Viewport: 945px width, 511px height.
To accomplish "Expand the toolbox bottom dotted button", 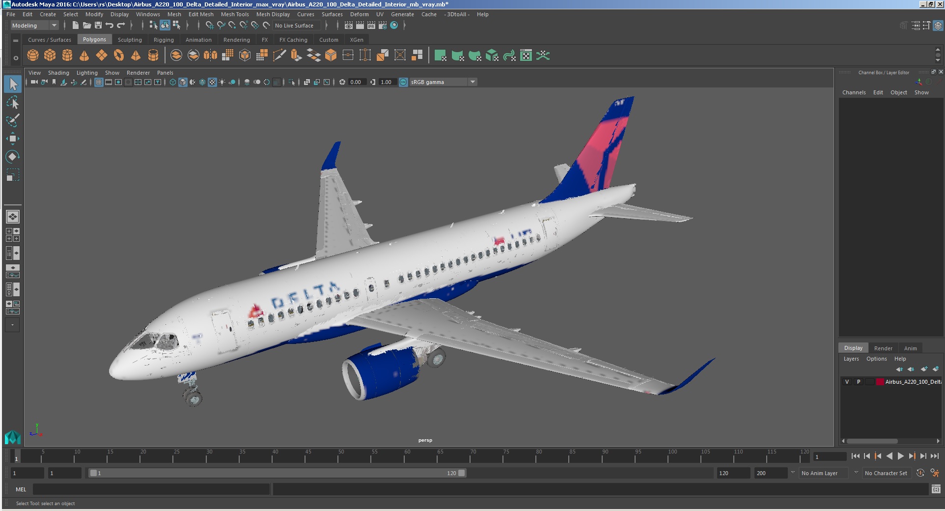I will coord(13,325).
